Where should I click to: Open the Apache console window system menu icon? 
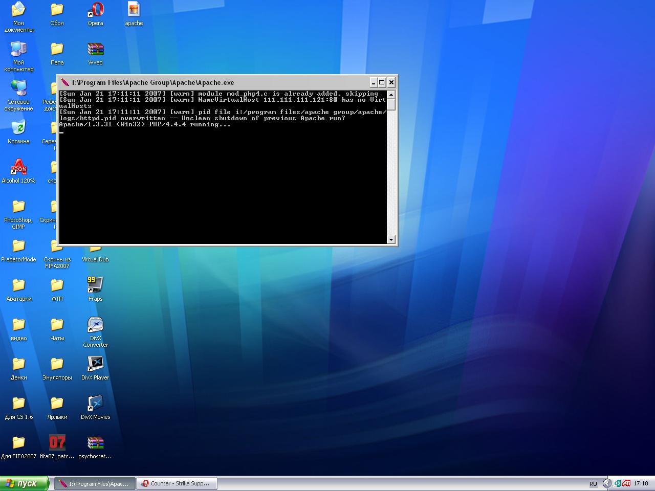(x=65, y=82)
